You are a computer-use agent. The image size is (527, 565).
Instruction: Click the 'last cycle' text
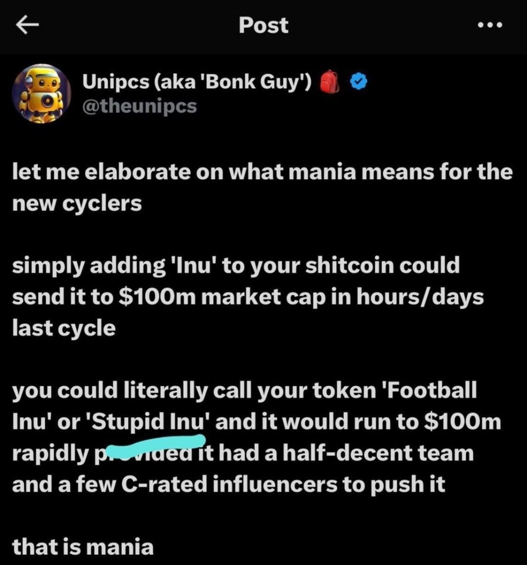63,328
